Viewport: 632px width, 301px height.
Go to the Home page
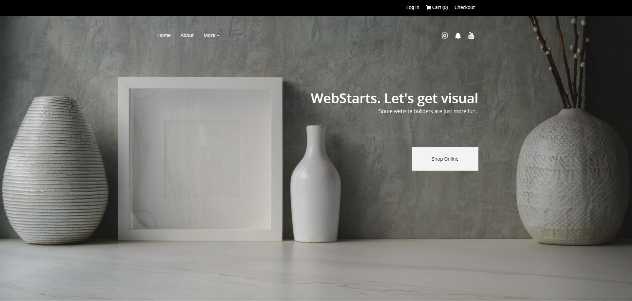(164, 35)
